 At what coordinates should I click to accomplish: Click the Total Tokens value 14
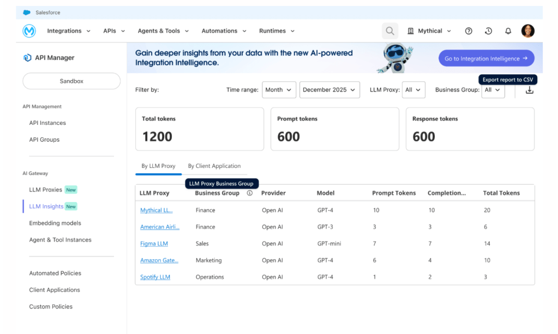(487, 244)
